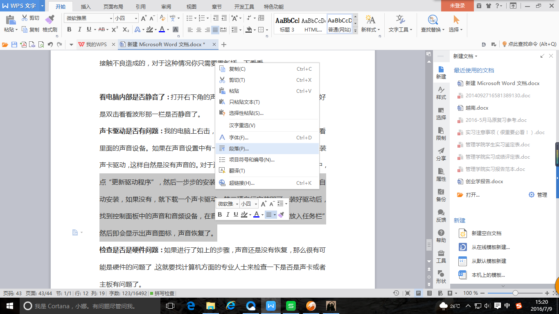Click the 备份 backup sidebar icon
The width and height of the screenshot is (559, 314).
click(x=441, y=195)
